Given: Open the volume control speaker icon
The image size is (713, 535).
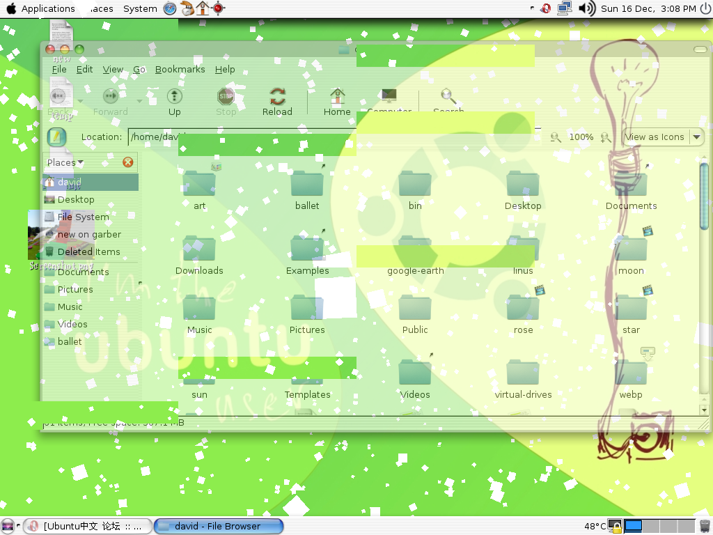Looking at the screenshot, I should pos(587,8).
